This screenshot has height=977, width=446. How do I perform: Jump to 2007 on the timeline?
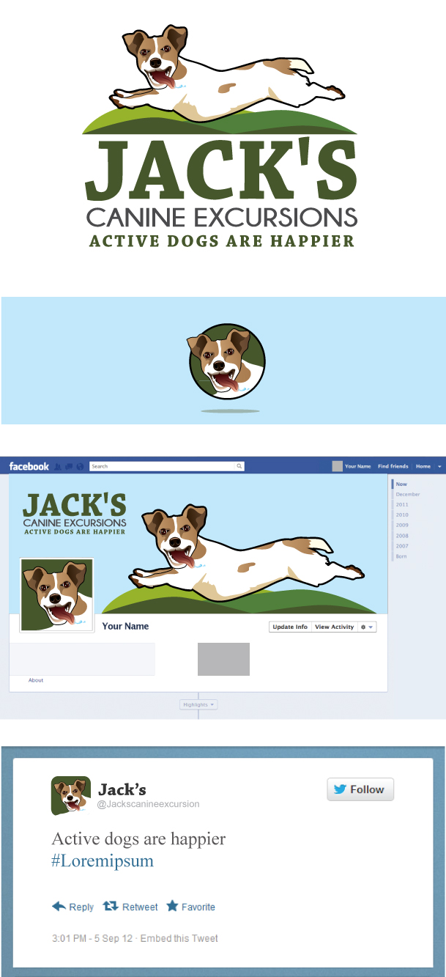coord(402,546)
